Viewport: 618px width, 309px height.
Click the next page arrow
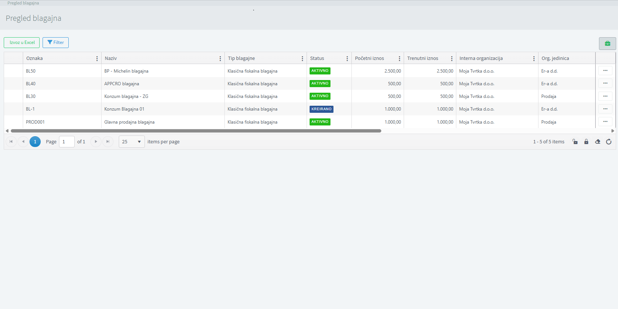pyautogui.click(x=96, y=142)
